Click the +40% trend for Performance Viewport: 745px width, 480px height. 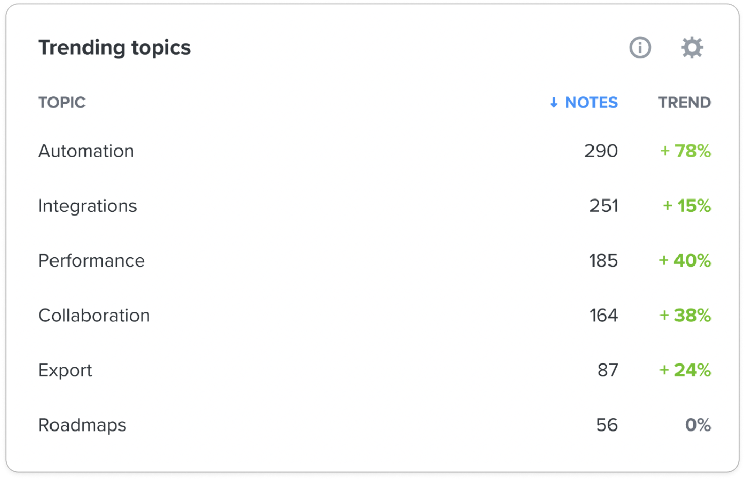tap(685, 260)
